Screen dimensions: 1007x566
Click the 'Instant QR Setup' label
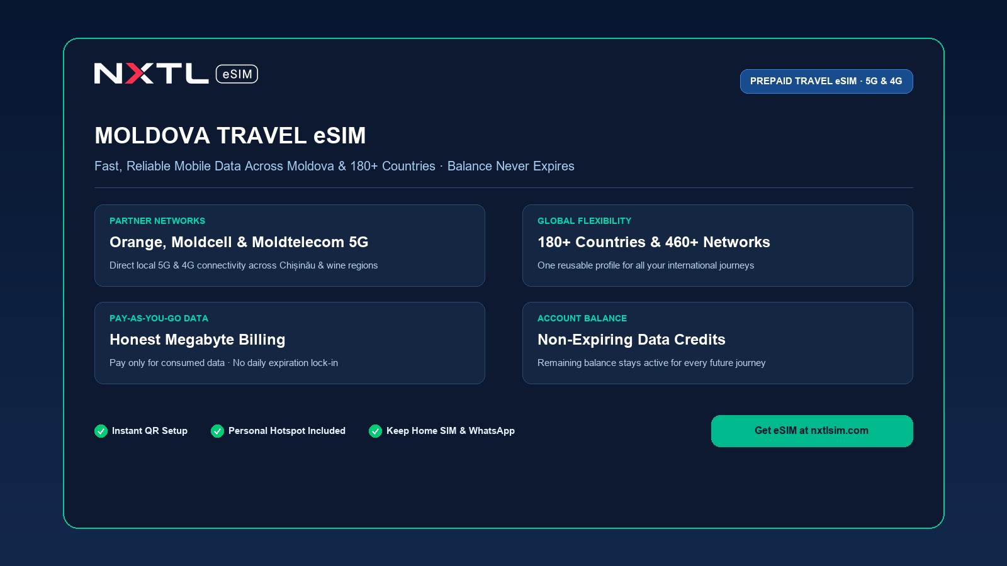coord(150,431)
